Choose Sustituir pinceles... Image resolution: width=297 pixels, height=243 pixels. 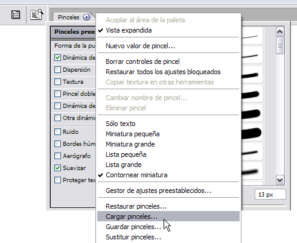pyautogui.click(x=168, y=237)
